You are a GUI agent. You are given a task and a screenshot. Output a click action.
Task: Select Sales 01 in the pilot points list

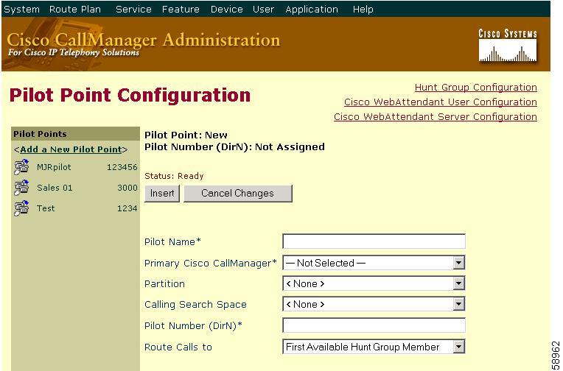coord(55,188)
